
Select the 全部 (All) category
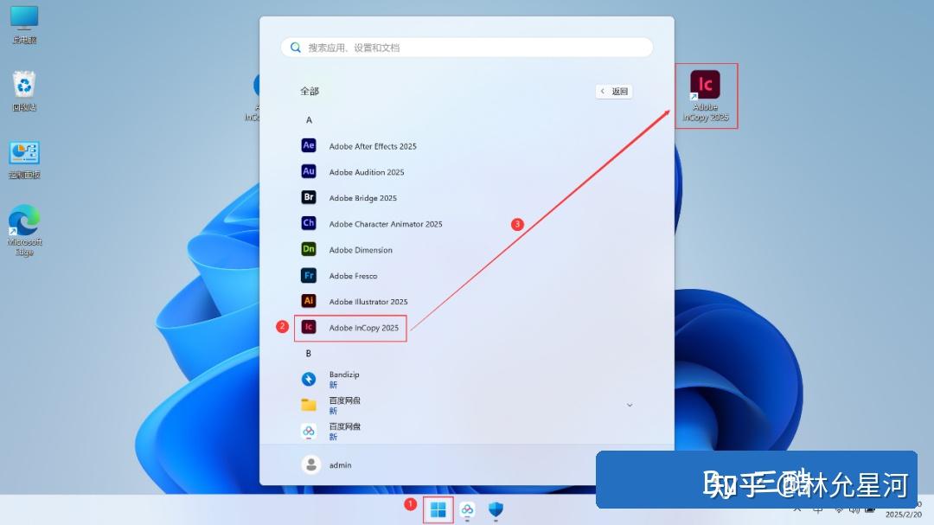click(x=310, y=90)
